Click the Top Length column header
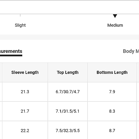Image resolution: width=139 pixels, height=139 pixels. [x=68, y=72]
